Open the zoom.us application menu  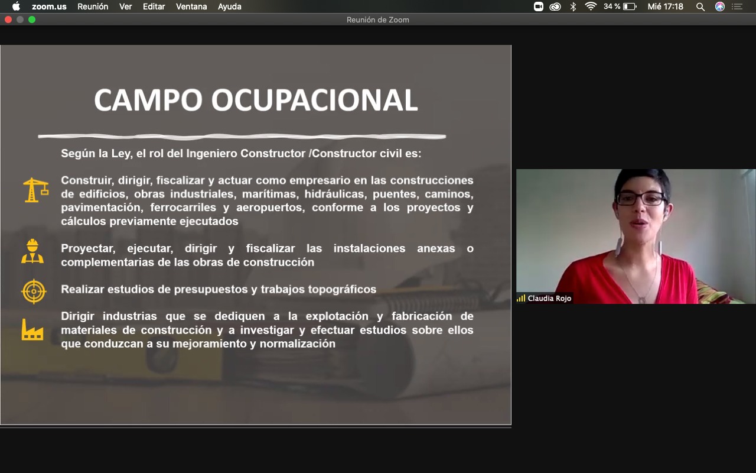point(49,7)
